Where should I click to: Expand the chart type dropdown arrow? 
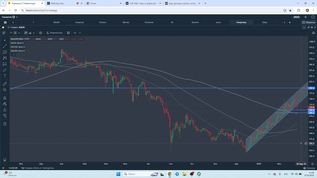click(34, 33)
